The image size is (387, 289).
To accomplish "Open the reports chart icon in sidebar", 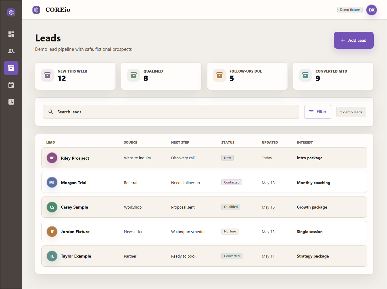I will 11,102.
